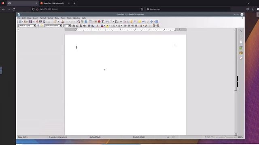259x145 pixels.
Task: Open the sidebar Navigator deck
Action: click(241, 58)
